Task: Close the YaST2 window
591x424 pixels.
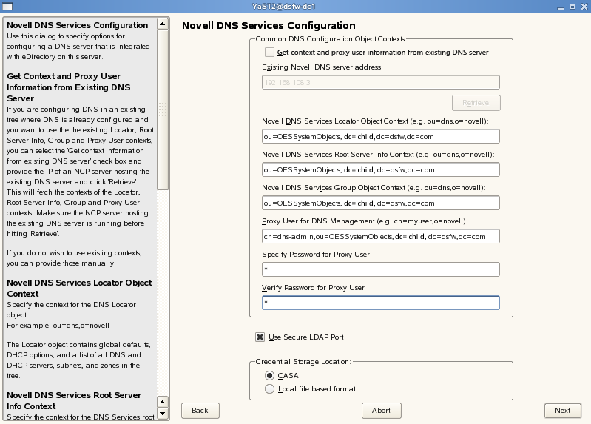Action: 583,7
